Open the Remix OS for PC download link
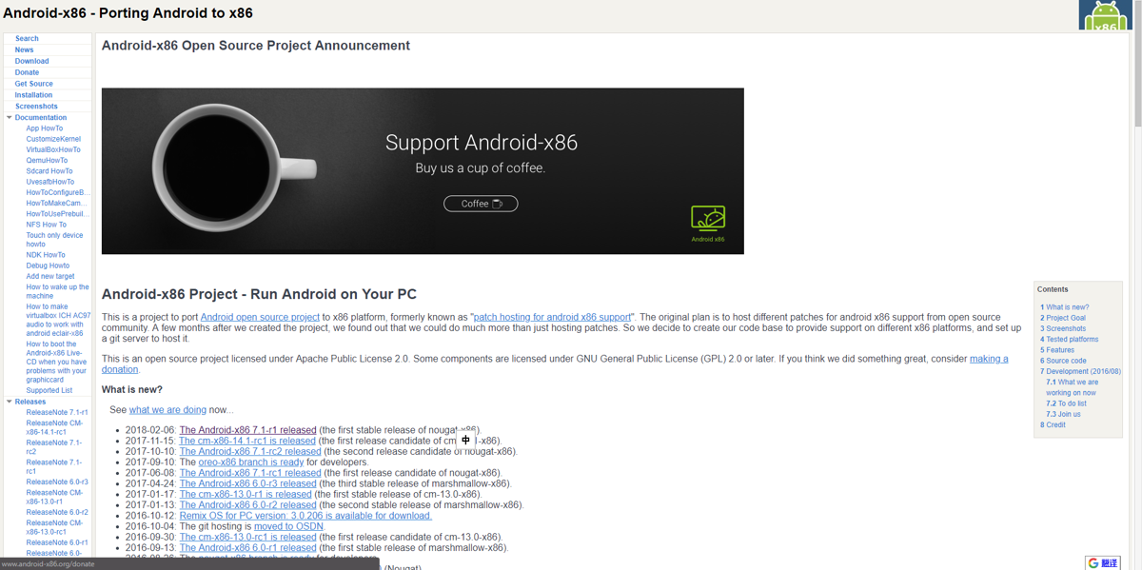Viewport: 1142px width, 570px height. point(305,516)
